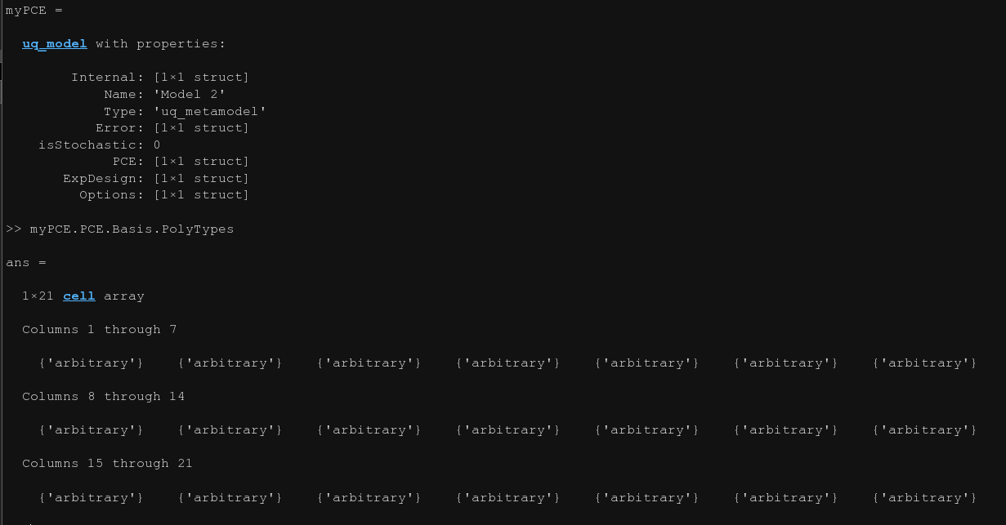
Task: Select the ExpDesign property struct value
Action: (201, 179)
